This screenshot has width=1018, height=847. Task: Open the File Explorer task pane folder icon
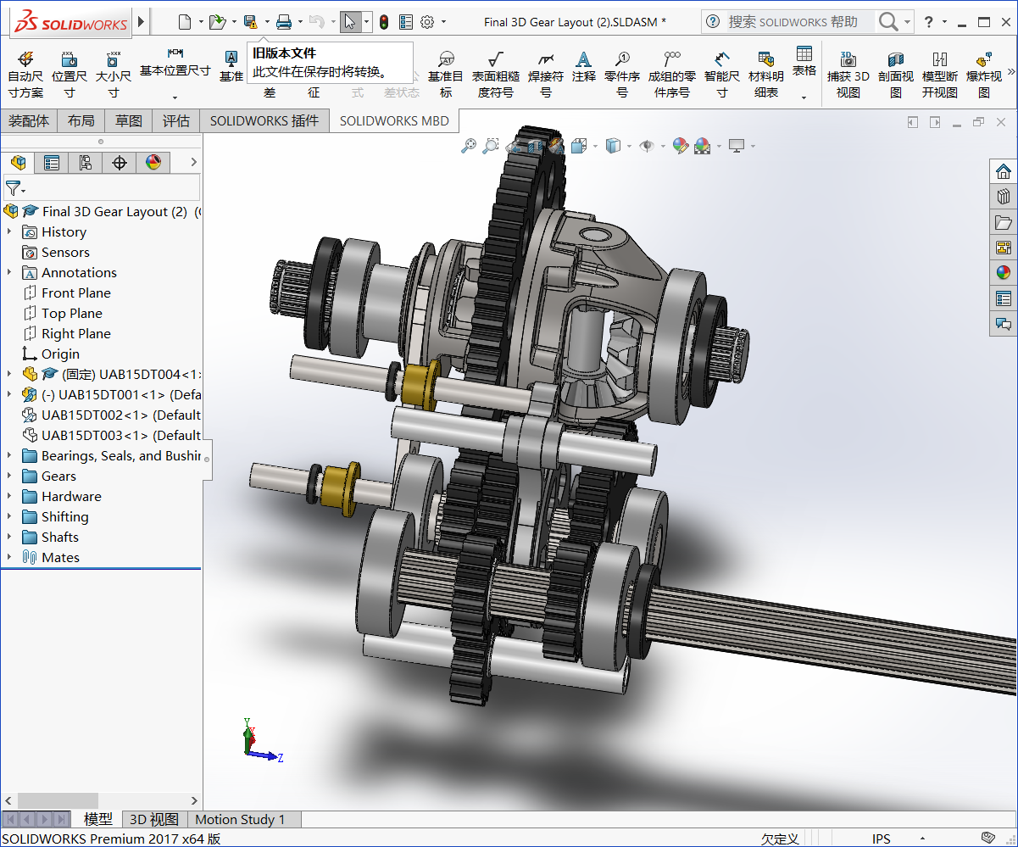[1004, 222]
